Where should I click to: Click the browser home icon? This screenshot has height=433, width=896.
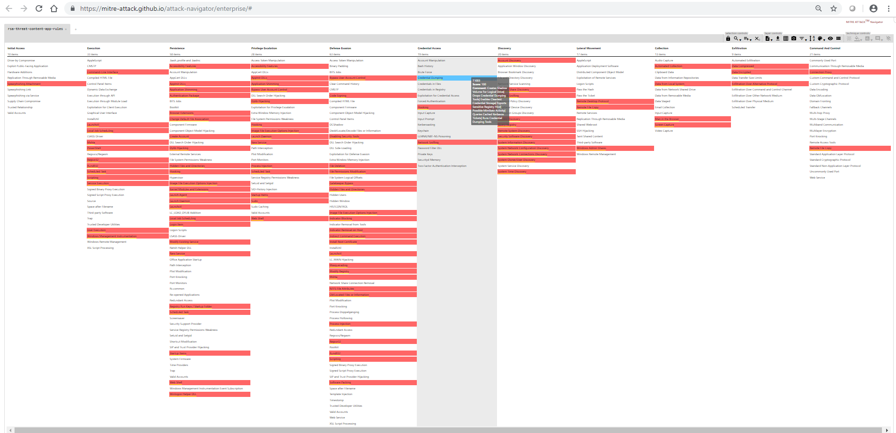pos(54,8)
